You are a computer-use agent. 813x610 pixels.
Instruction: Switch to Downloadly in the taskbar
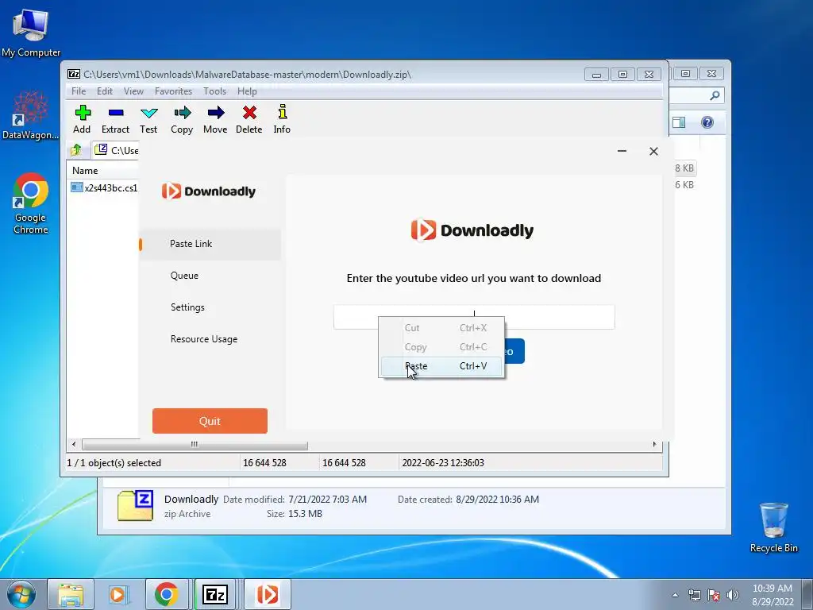tap(268, 594)
